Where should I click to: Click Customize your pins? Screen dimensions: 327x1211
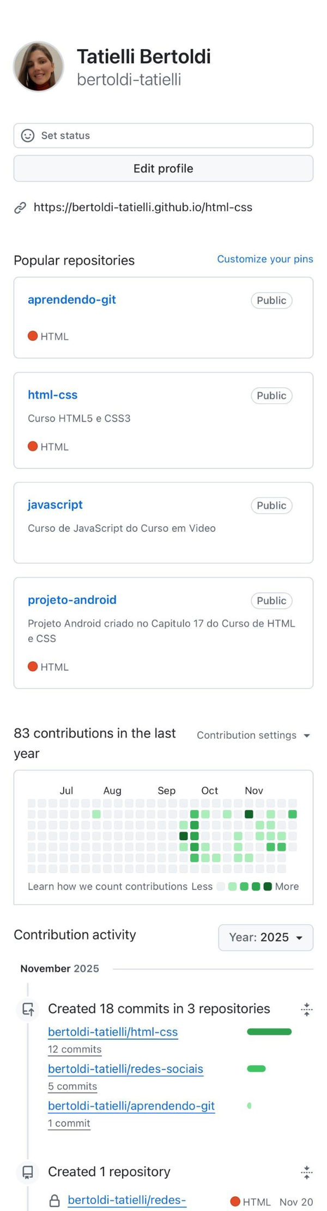(265, 259)
